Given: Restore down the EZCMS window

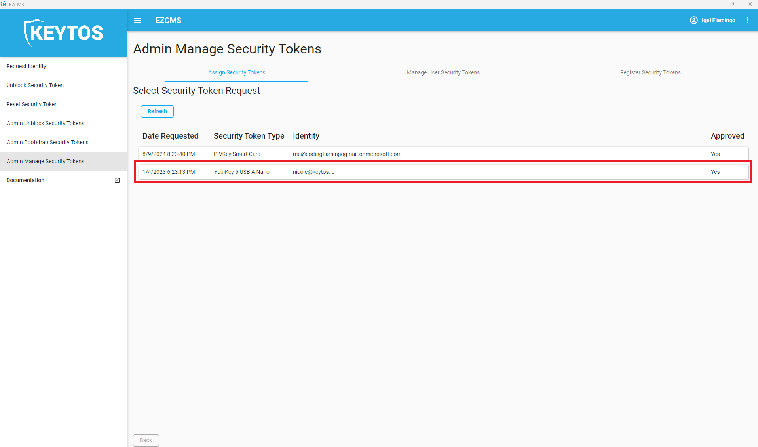Looking at the screenshot, I should tap(732, 4).
